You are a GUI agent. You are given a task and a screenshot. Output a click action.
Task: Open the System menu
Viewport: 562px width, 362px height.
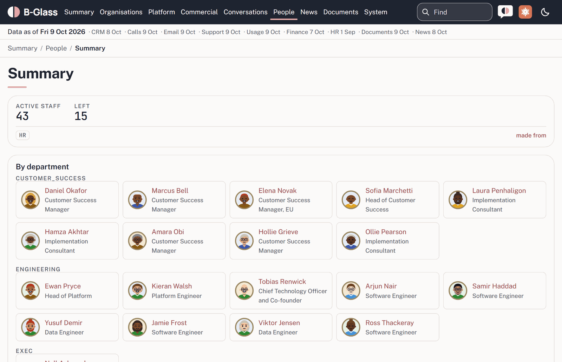[375, 12]
